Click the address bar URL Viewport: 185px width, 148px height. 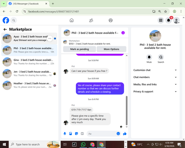coord(54,11)
